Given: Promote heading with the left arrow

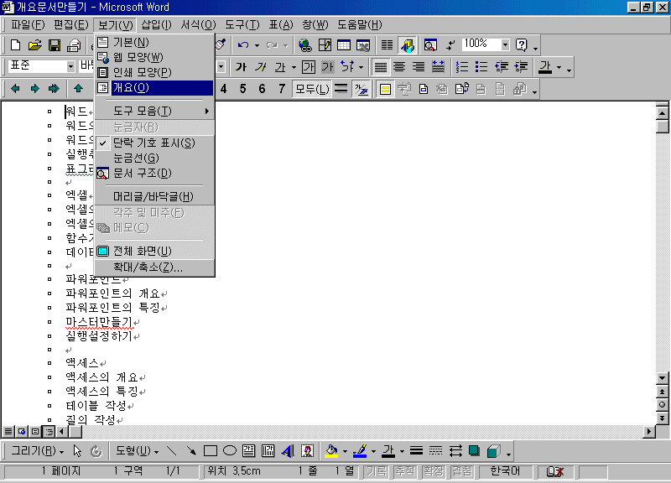Looking at the screenshot, I should 15,89.
